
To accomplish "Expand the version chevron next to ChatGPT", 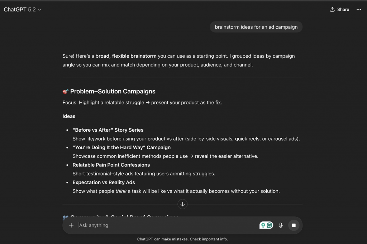I will [x=39, y=10].
